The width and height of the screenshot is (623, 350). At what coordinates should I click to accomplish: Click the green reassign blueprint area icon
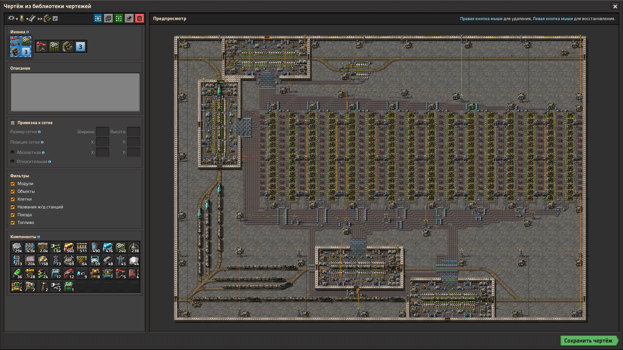tap(119, 18)
